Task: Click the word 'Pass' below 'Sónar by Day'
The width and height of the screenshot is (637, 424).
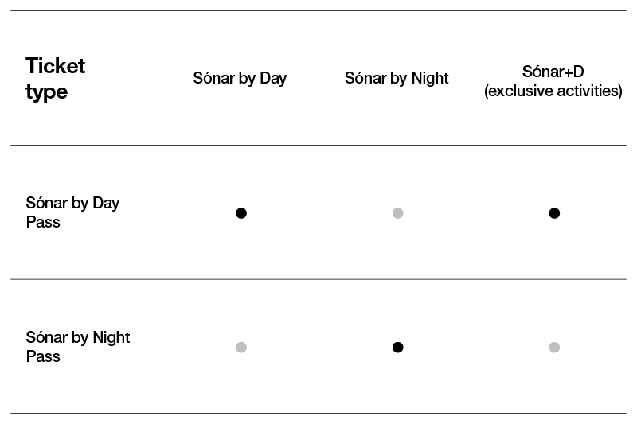Action: (43, 222)
